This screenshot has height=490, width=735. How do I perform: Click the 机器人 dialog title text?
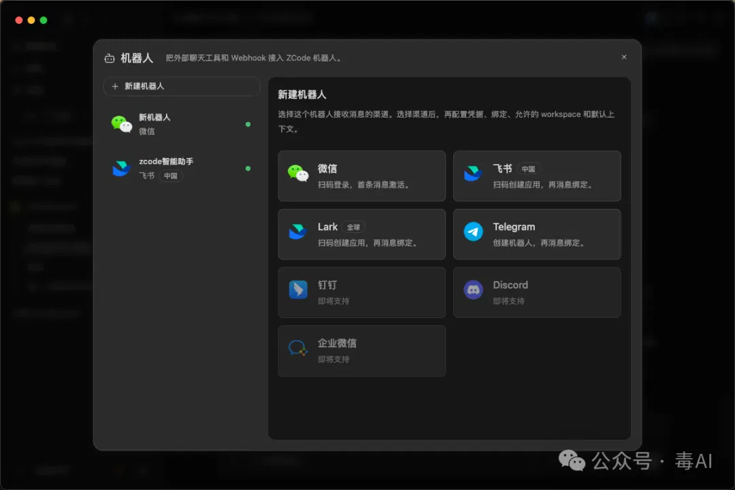(x=137, y=58)
